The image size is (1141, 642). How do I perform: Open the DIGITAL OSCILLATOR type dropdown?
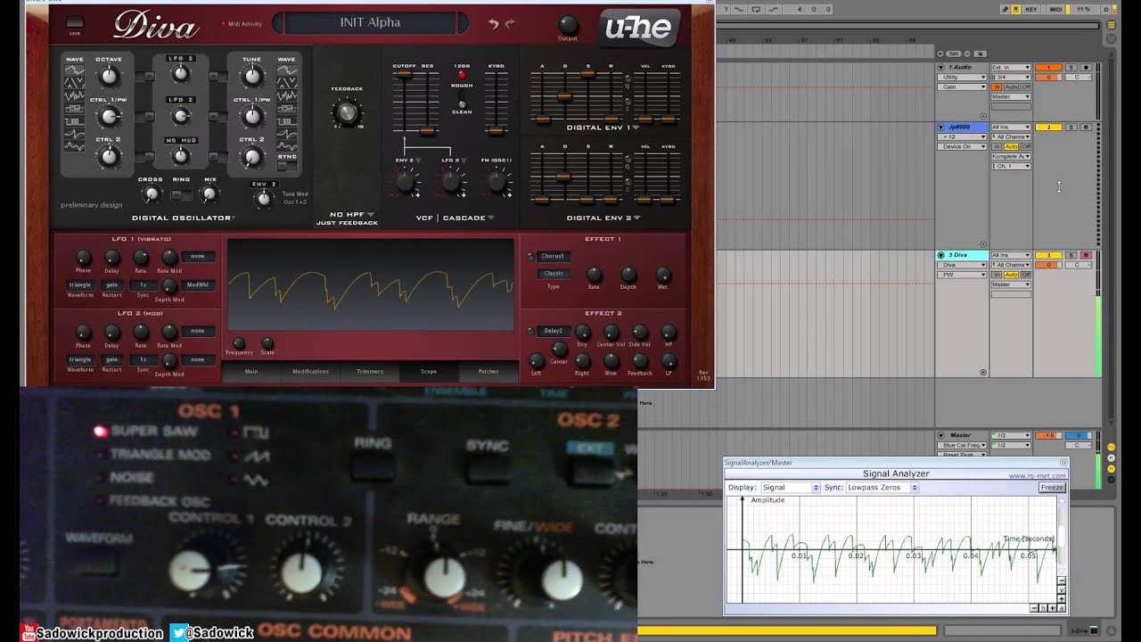click(x=184, y=218)
